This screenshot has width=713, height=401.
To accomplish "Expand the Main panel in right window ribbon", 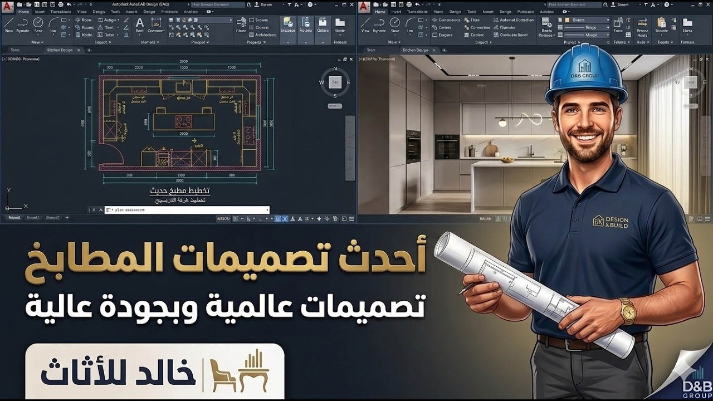I will (394, 42).
